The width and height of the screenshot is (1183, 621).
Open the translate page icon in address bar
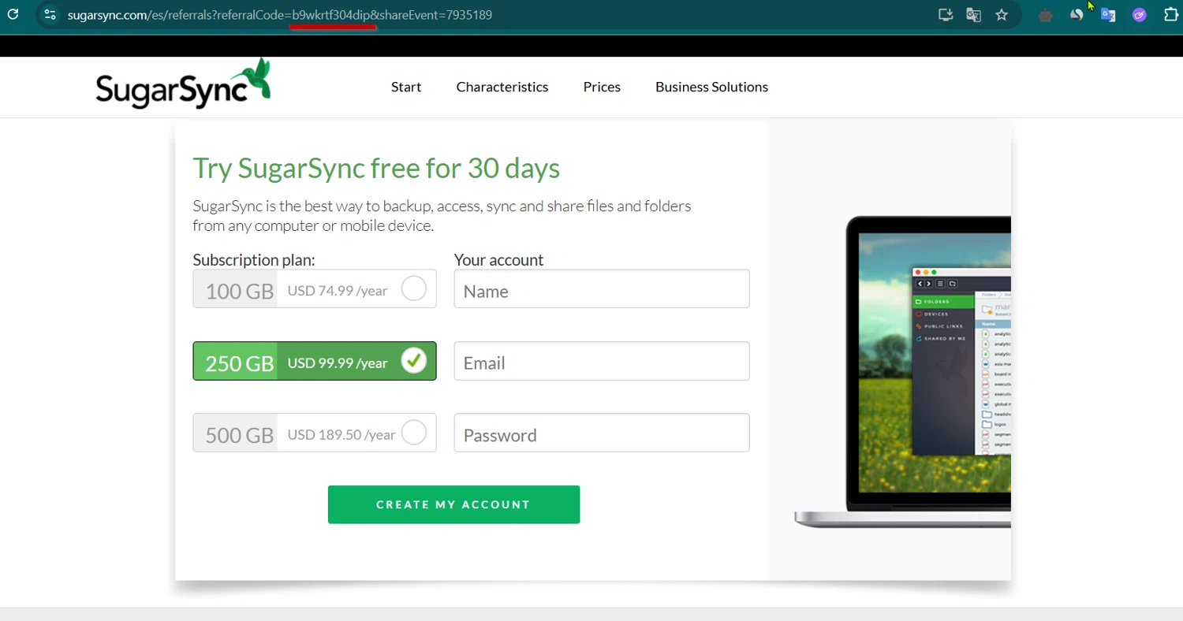[974, 15]
